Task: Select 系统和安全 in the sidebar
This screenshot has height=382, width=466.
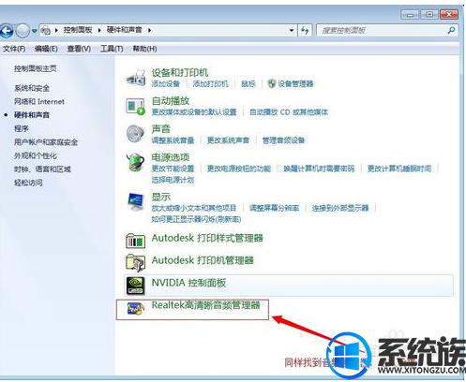Action: [32, 88]
